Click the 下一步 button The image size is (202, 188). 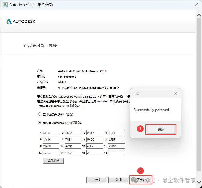pos(141,180)
